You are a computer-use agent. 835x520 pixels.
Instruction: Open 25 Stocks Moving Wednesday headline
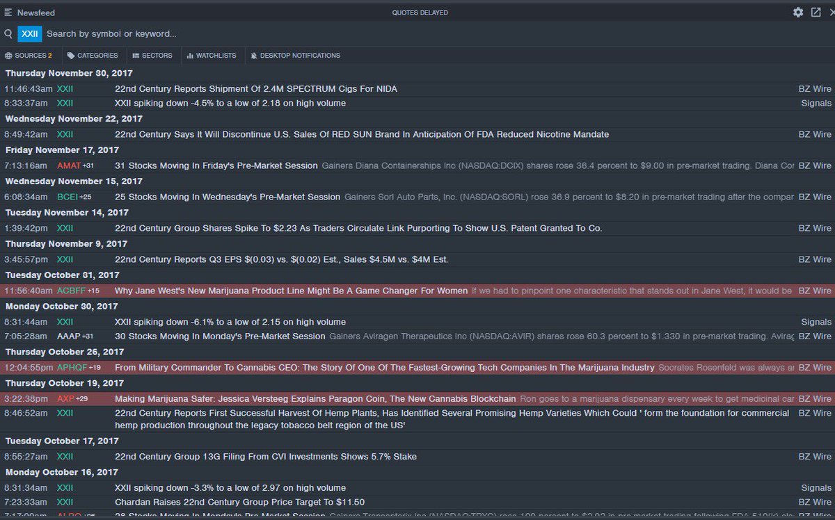pos(228,197)
